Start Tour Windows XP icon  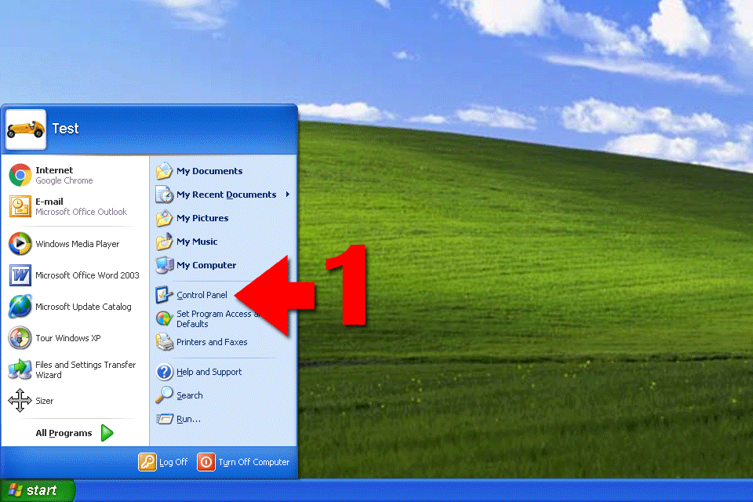[20, 338]
